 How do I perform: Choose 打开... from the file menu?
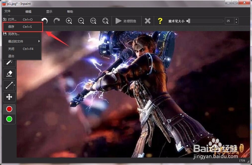(x=22, y=19)
